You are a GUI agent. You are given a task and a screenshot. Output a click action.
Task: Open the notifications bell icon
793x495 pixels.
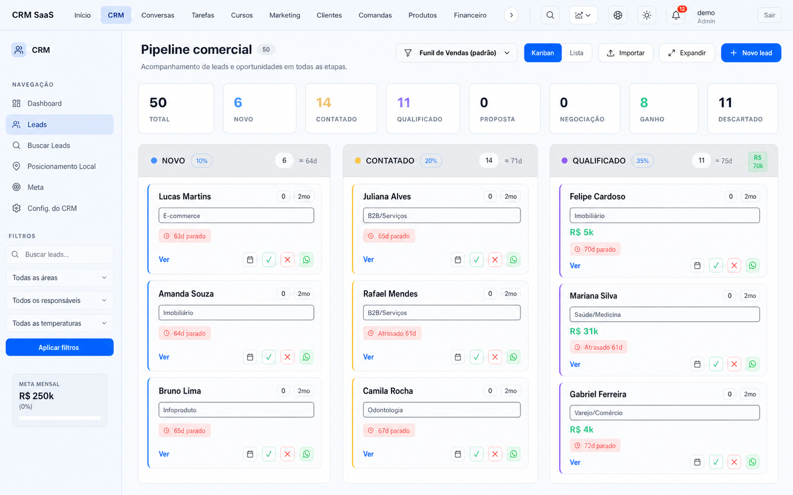tap(676, 15)
